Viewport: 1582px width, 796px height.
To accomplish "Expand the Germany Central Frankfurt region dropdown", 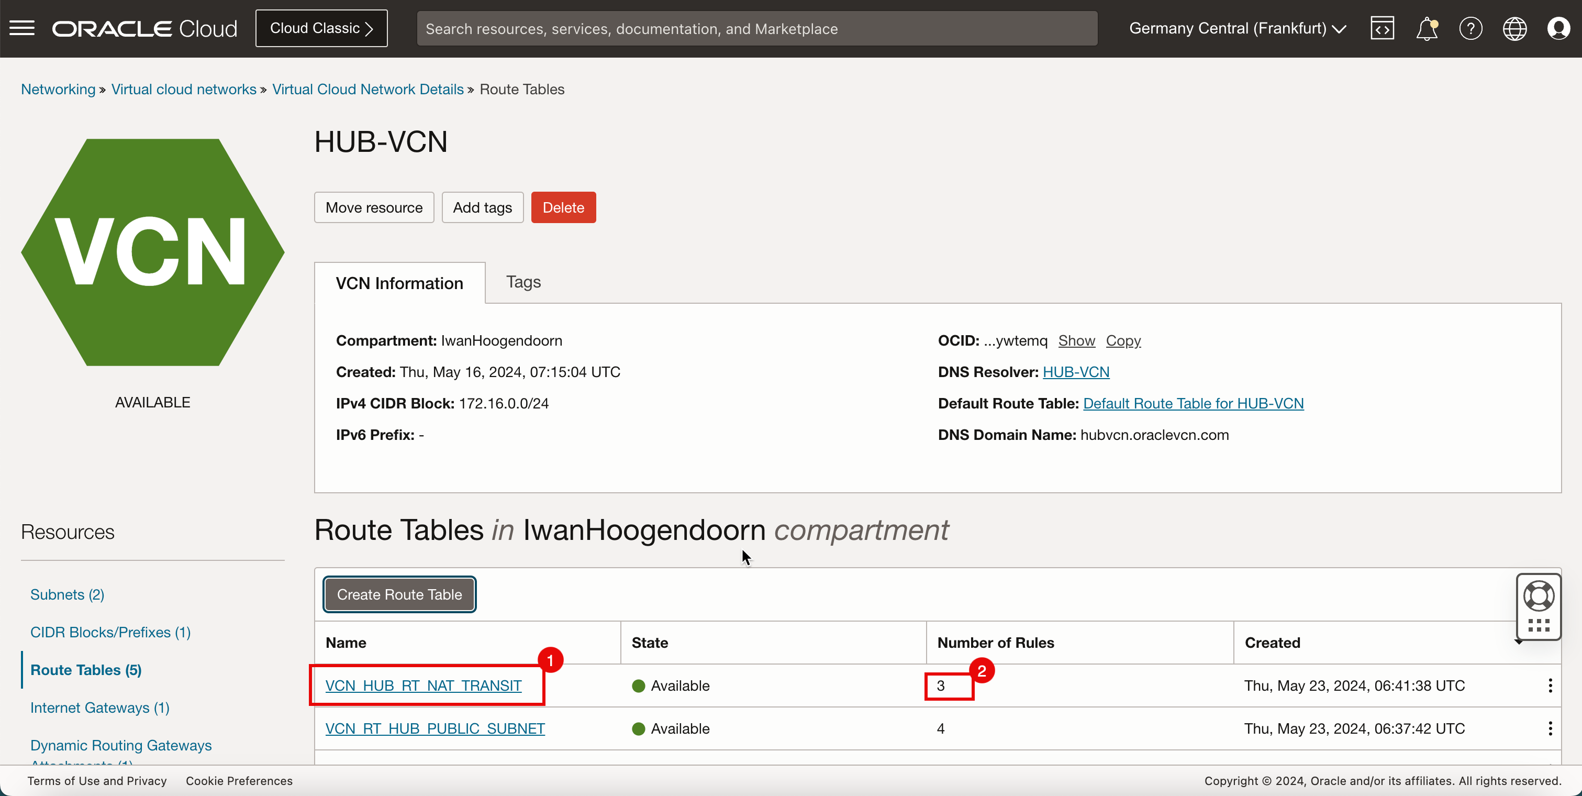I will click(x=1238, y=28).
